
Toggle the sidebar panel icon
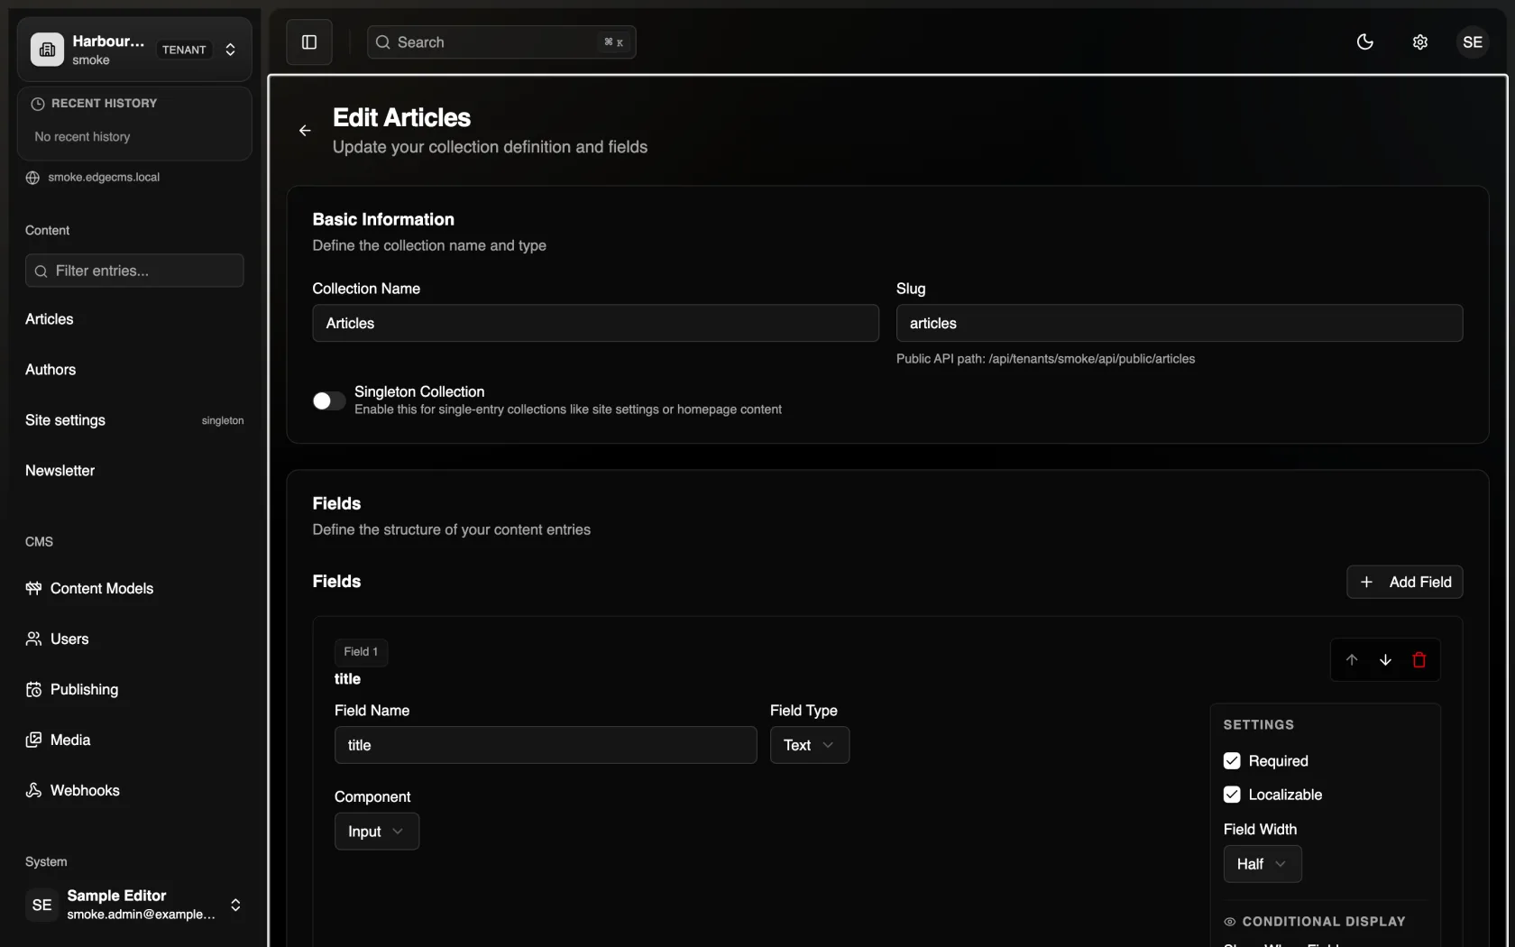click(309, 42)
